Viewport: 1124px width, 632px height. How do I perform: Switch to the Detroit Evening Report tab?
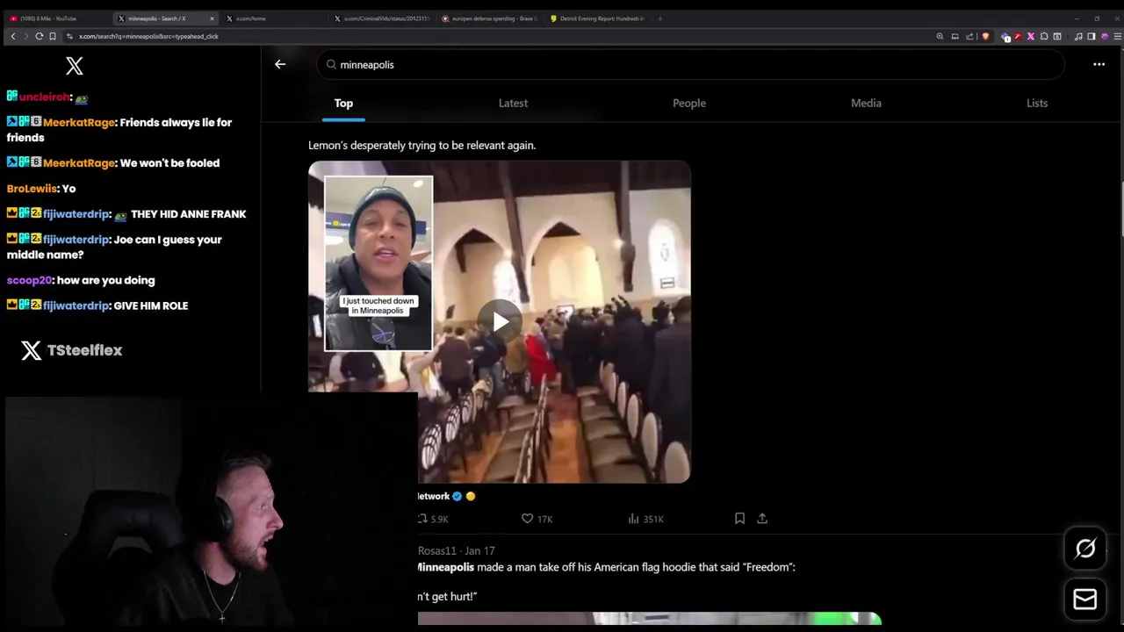point(597,18)
